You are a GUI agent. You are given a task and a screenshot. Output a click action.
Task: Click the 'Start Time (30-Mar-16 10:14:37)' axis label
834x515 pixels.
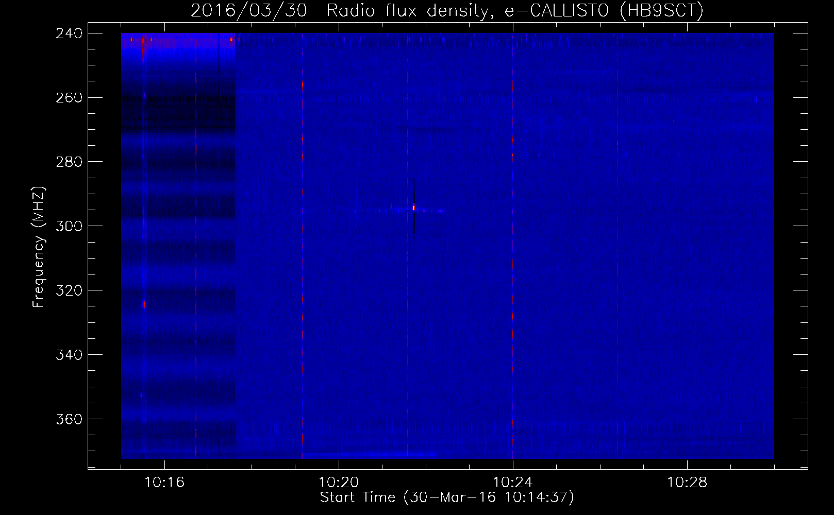[x=447, y=497]
